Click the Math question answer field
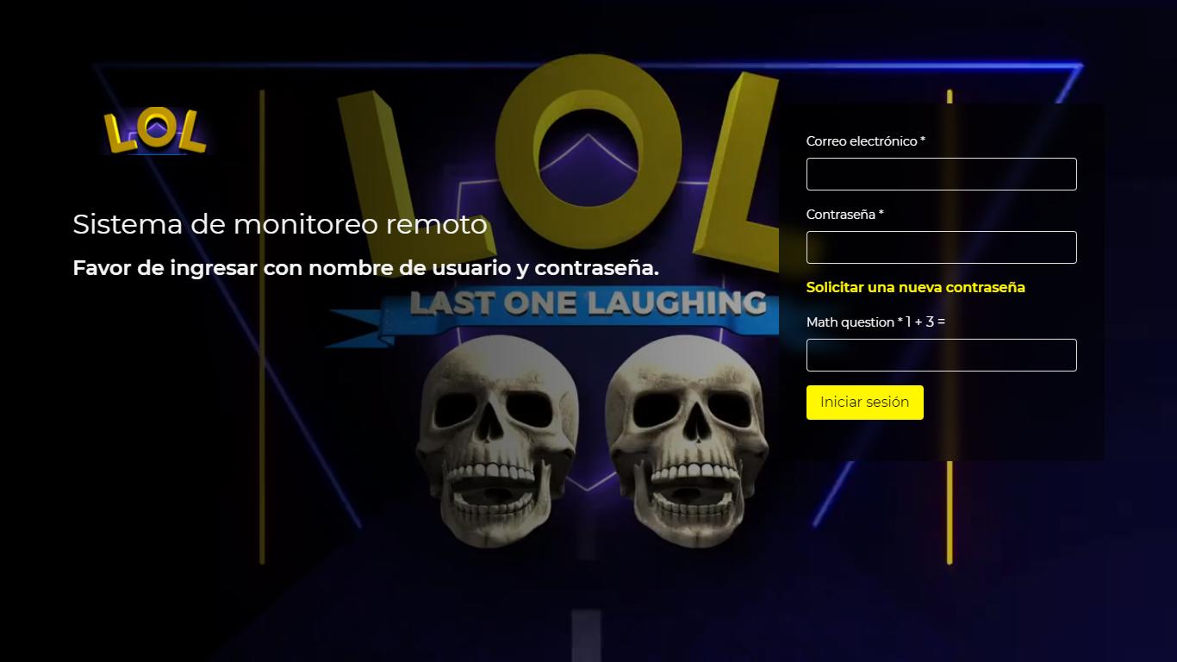Screen dimensions: 1177x662 coord(941,355)
